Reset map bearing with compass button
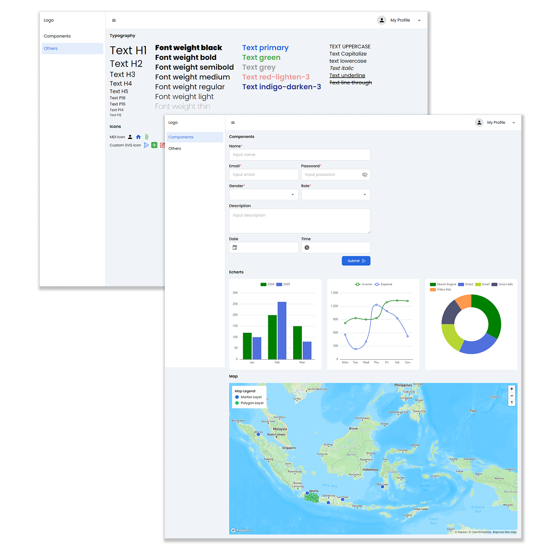Image resolution: width=554 pixels, height=554 pixels. (x=512, y=403)
